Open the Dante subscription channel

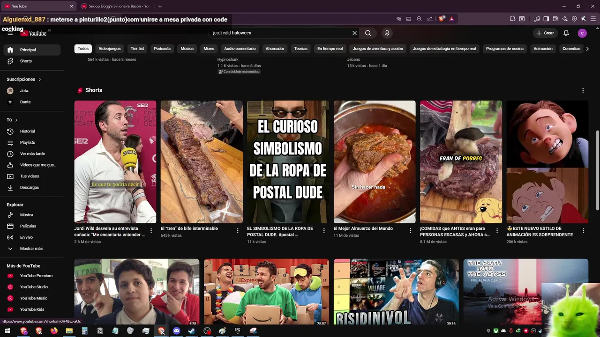(x=32, y=102)
